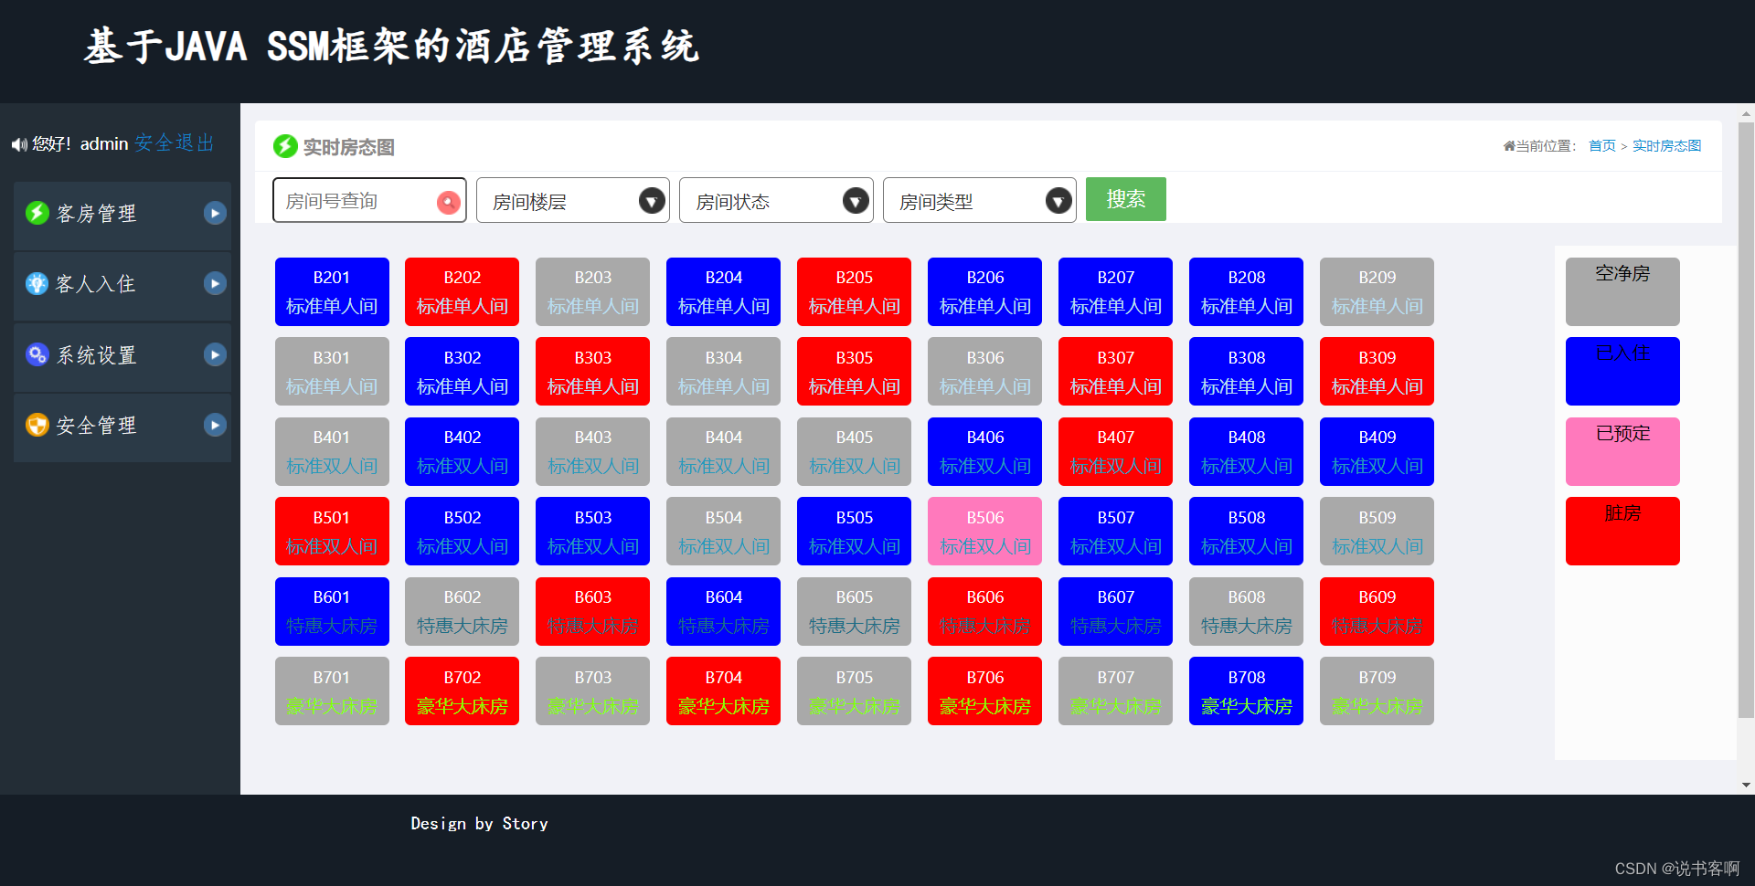Click the shield icon beside 安全管理
This screenshot has height=886, width=1755.
[x=37, y=425]
